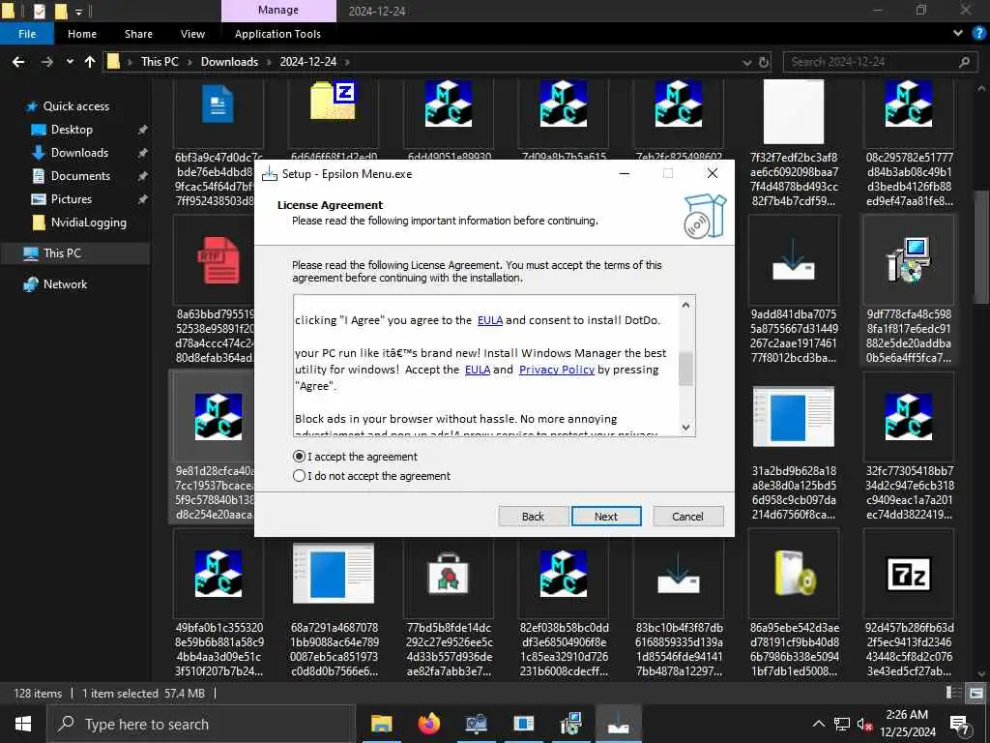The image size is (990, 743).
Task: Select file 68a7291a4687078 thumbnail
Action: click(334, 574)
